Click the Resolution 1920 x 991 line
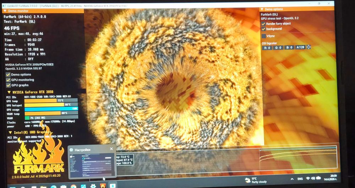This screenshot has width=355, height=188. coord(25,55)
